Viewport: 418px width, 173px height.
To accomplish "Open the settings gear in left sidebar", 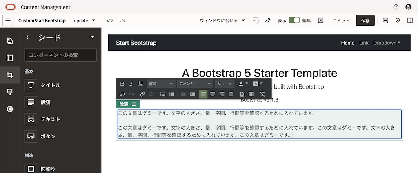I will (10, 109).
